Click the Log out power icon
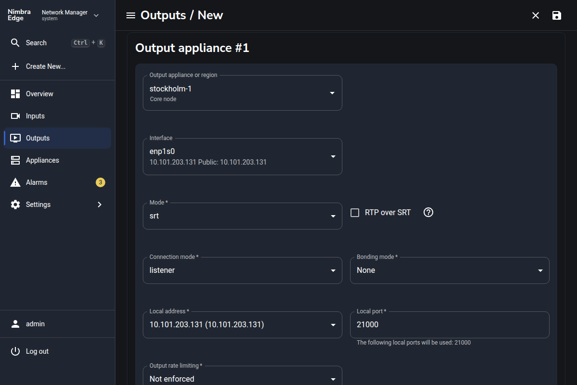The width and height of the screenshot is (577, 385). pyautogui.click(x=15, y=351)
